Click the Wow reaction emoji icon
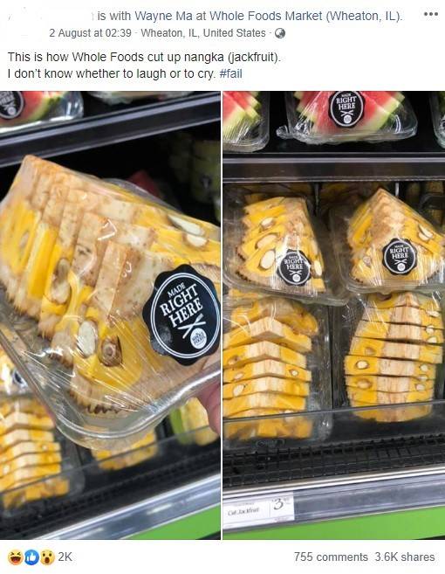This screenshot has height=574, width=445. [x=47, y=557]
